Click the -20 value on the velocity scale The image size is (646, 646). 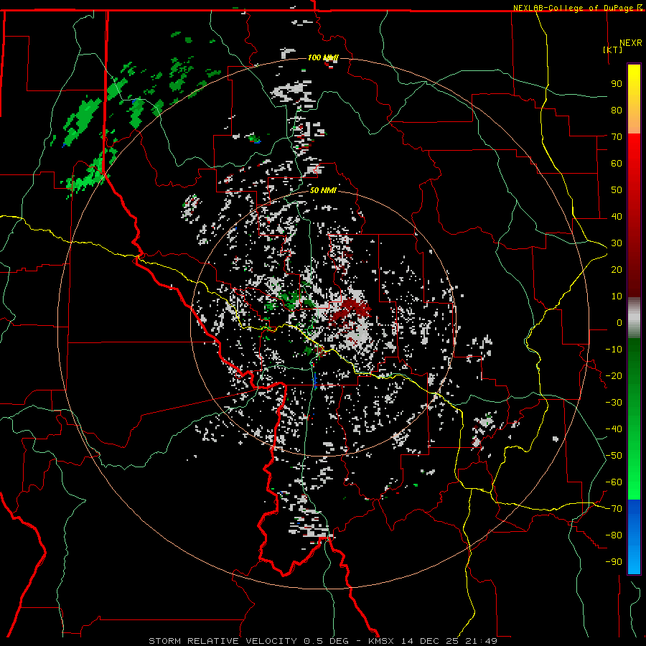(x=614, y=375)
